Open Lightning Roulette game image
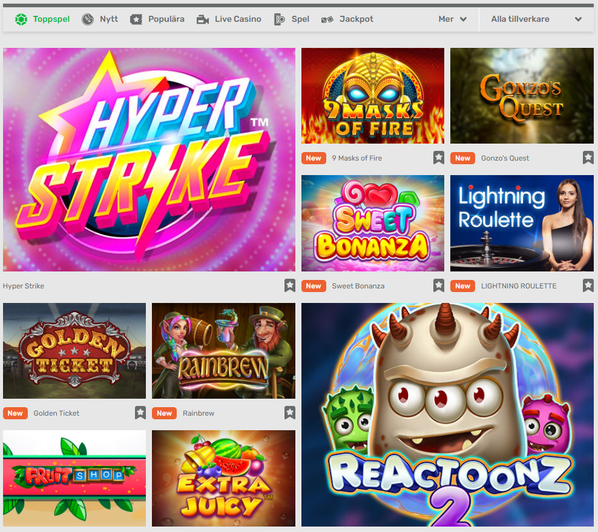Viewport: 598px width, 532px height. tap(522, 223)
